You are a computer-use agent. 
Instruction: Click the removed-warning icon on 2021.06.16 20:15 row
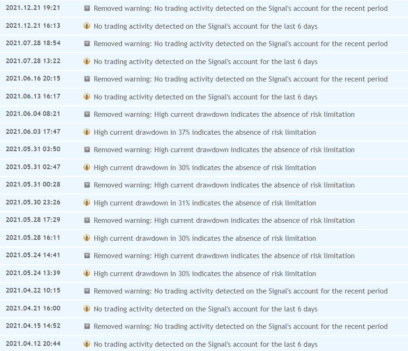point(87,79)
